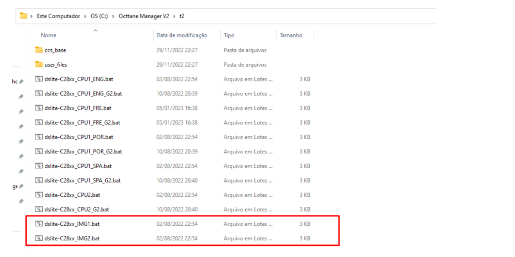515x257 pixels.
Task: Select the dslite-C28xx_IMG2.bat batch file icon
Action: click(x=39, y=238)
